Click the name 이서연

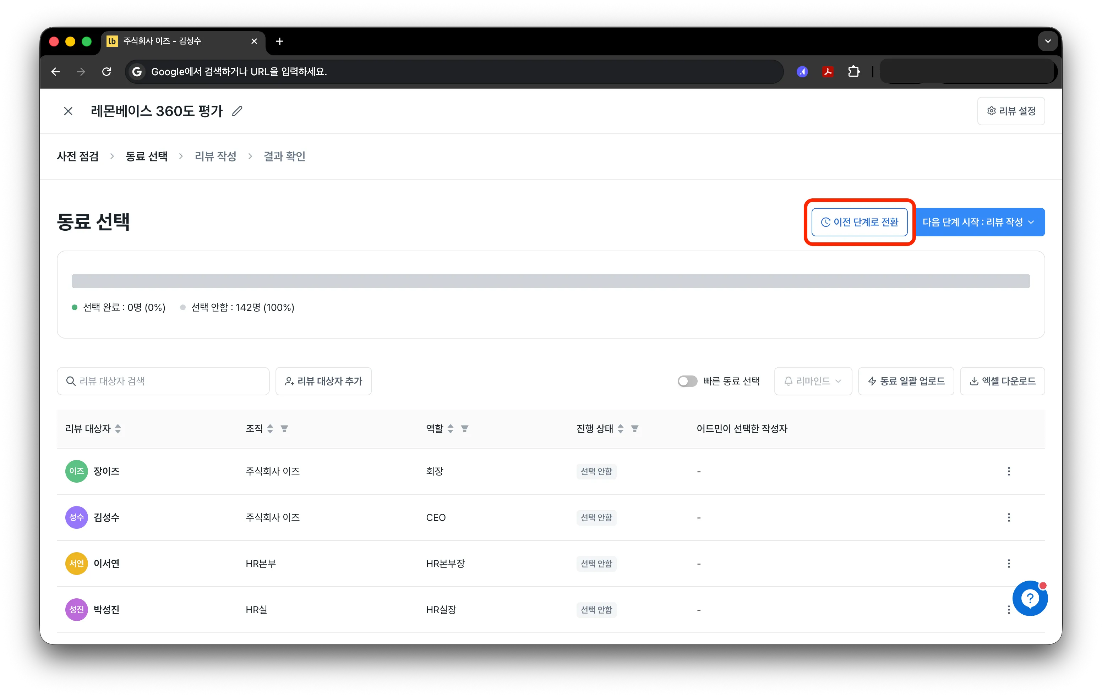[x=107, y=564]
